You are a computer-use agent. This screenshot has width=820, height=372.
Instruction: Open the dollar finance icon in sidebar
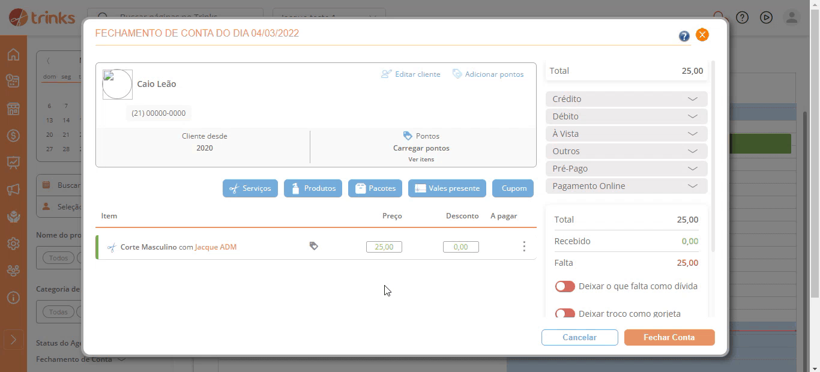13,136
